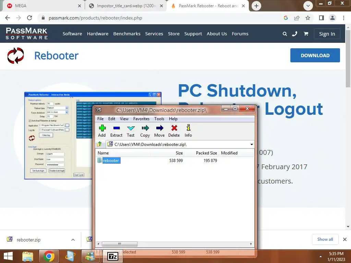Click the share page icon in Chrome
The height and width of the screenshot is (263, 351).
297,18
